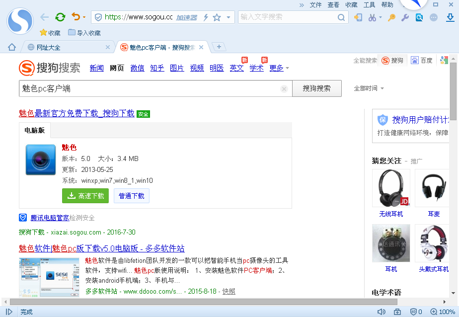This screenshot has width=459, height=317.
Task: Click the 搜狗搜索 logo
Action: 50,68
